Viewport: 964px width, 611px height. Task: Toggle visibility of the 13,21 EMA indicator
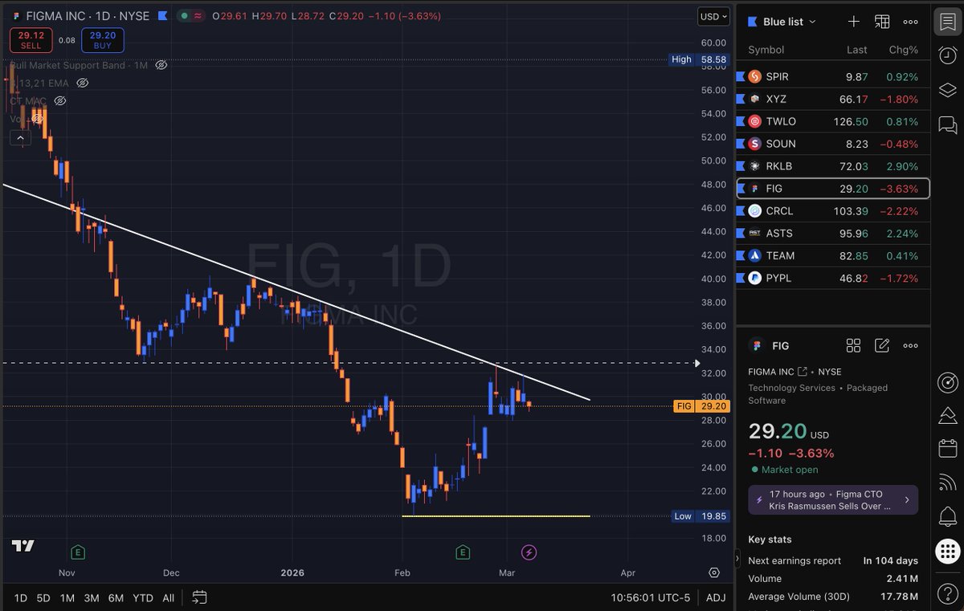coord(82,83)
